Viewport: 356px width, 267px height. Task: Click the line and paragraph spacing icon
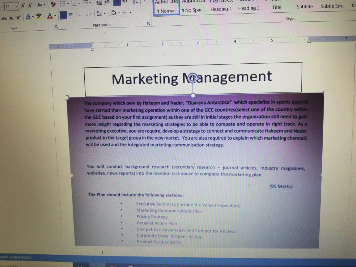99,14
